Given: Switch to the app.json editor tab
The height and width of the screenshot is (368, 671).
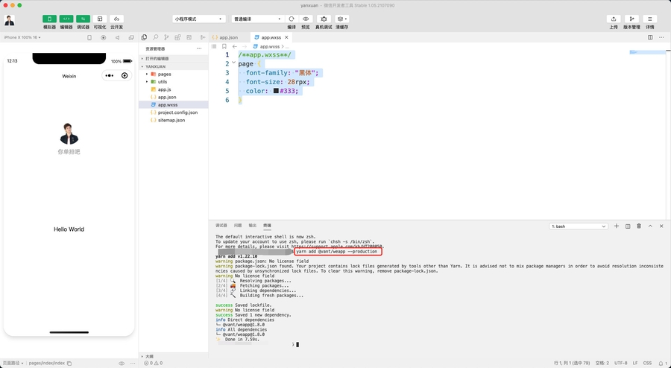Looking at the screenshot, I should [x=226, y=37].
